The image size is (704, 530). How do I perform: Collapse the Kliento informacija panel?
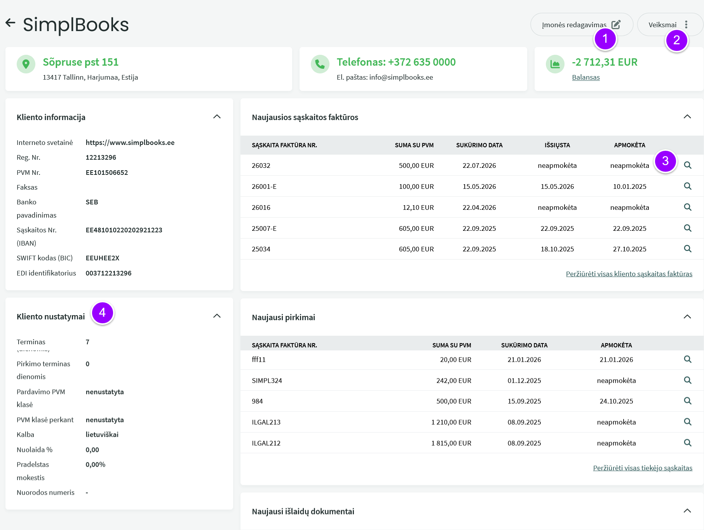point(217,117)
